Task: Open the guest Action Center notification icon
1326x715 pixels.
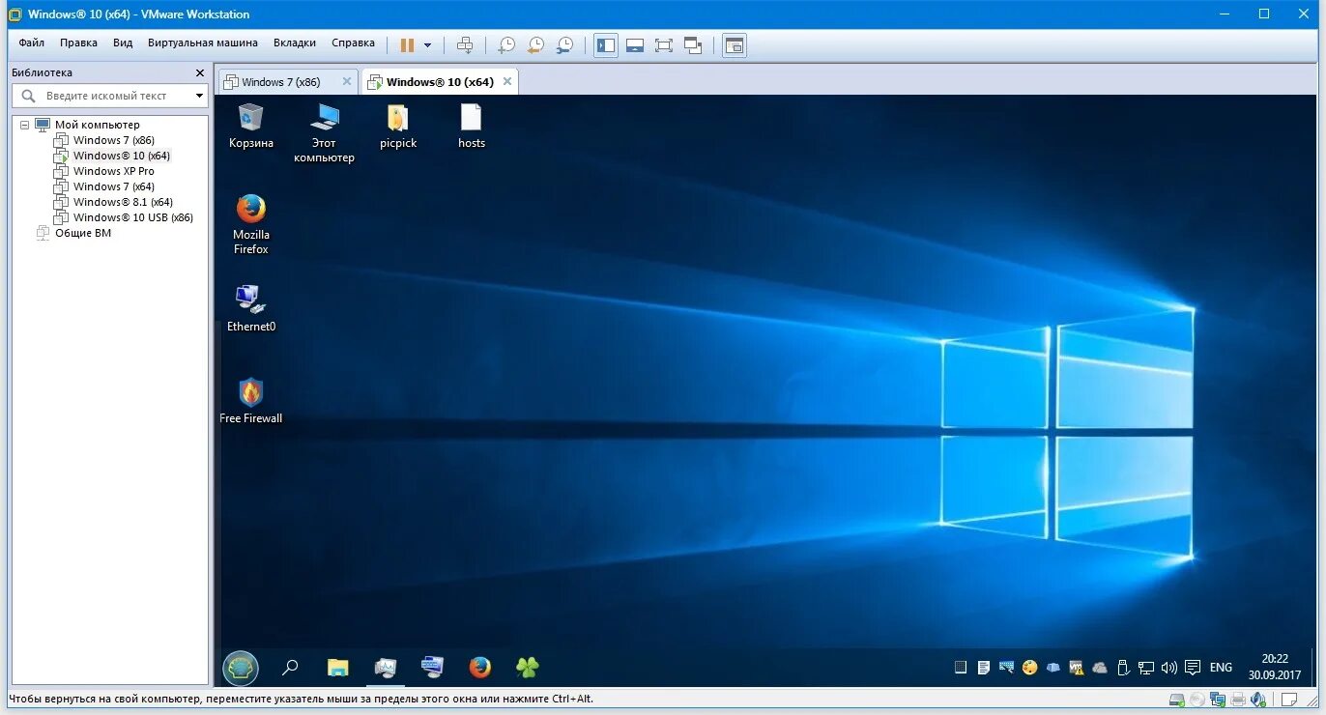Action: (x=1193, y=667)
